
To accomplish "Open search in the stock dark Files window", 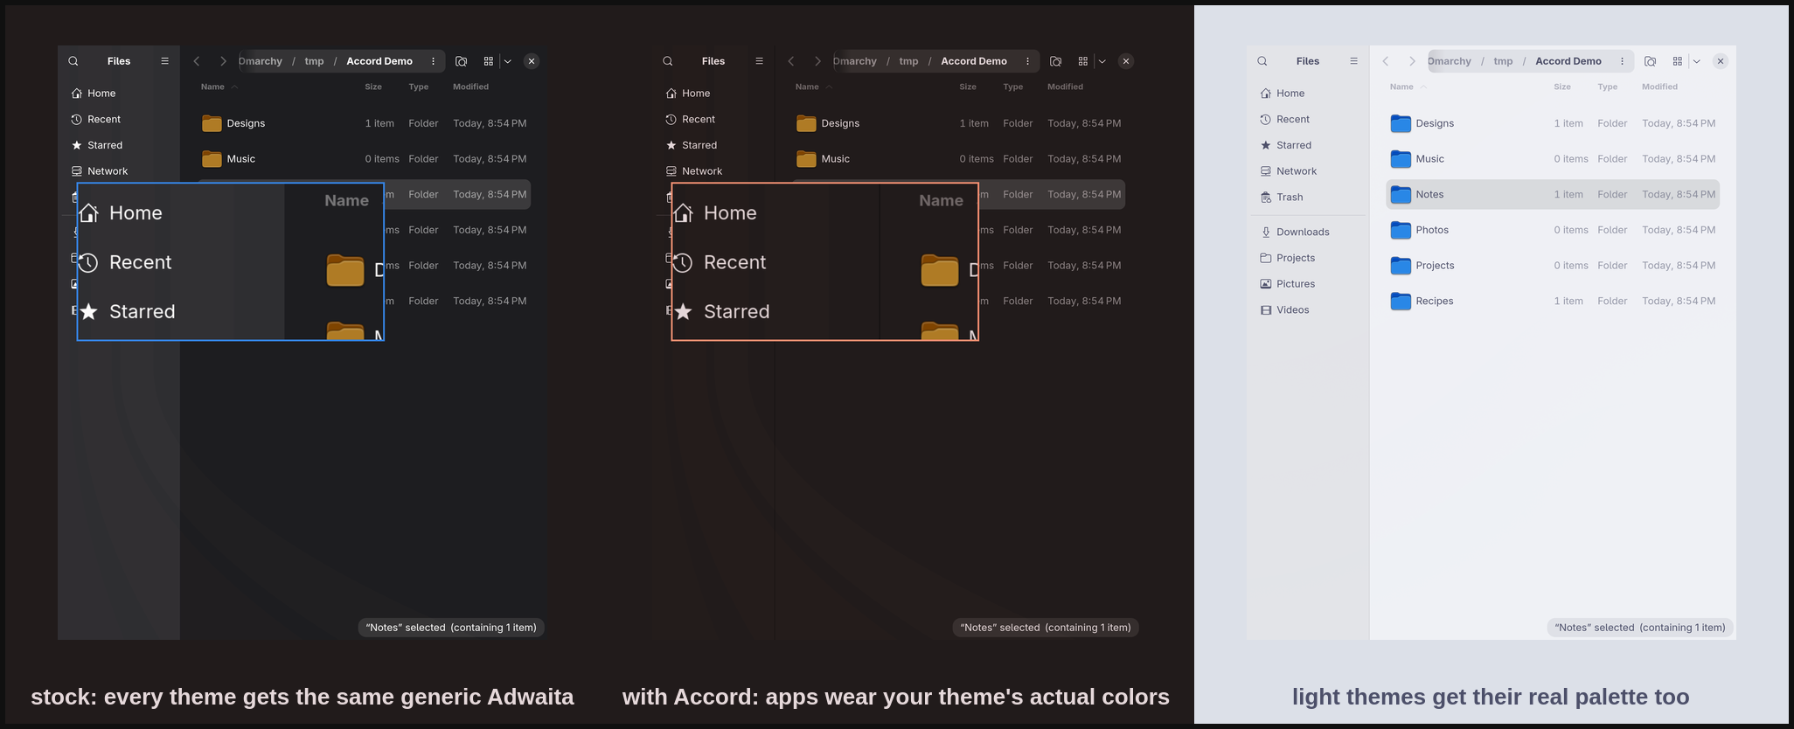I will click(73, 61).
